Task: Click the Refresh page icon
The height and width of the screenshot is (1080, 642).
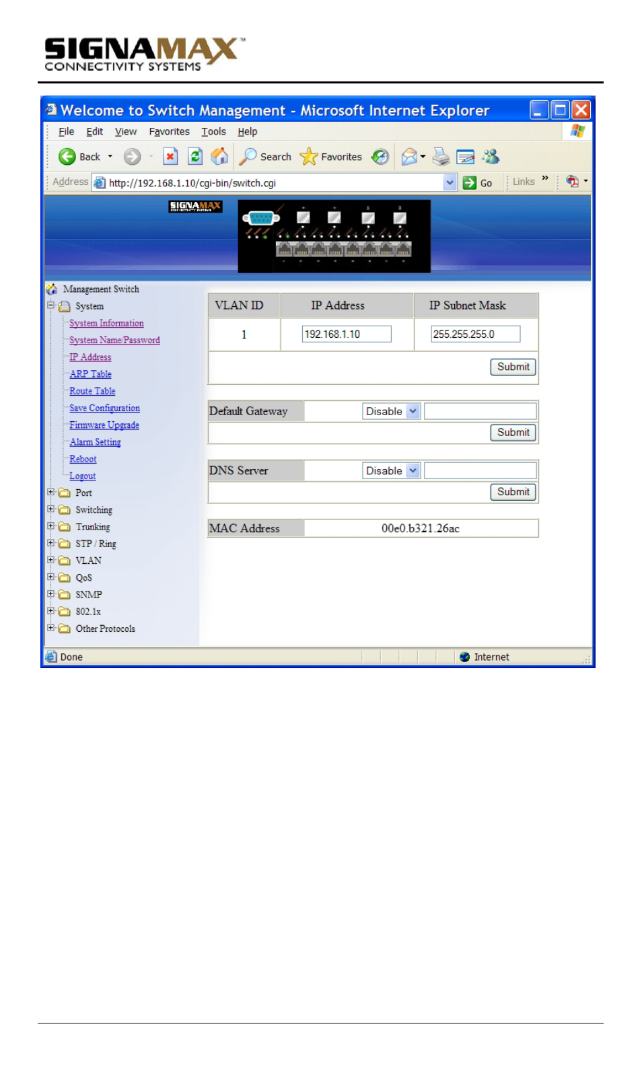Action: click(x=195, y=157)
